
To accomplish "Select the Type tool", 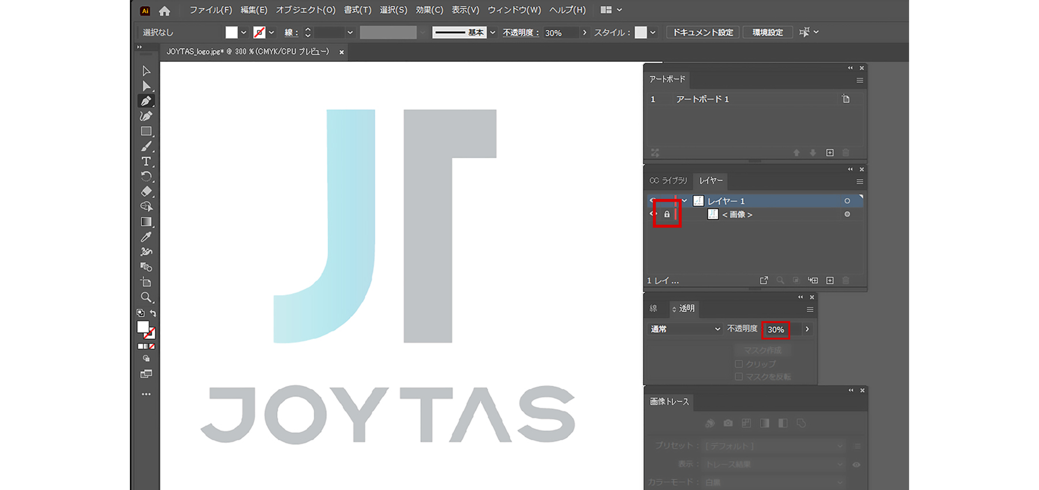I will [146, 161].
